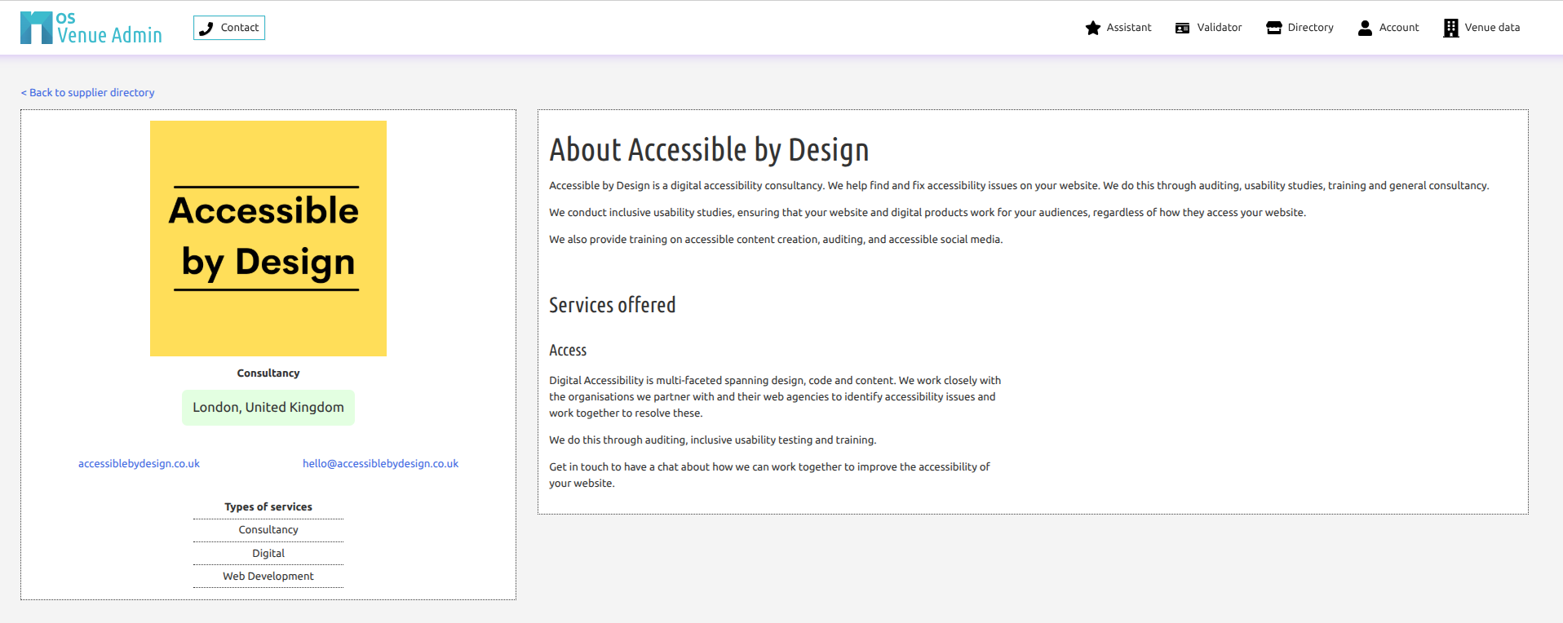Click the star icon beside Assistant

[x=1093, y=28]
